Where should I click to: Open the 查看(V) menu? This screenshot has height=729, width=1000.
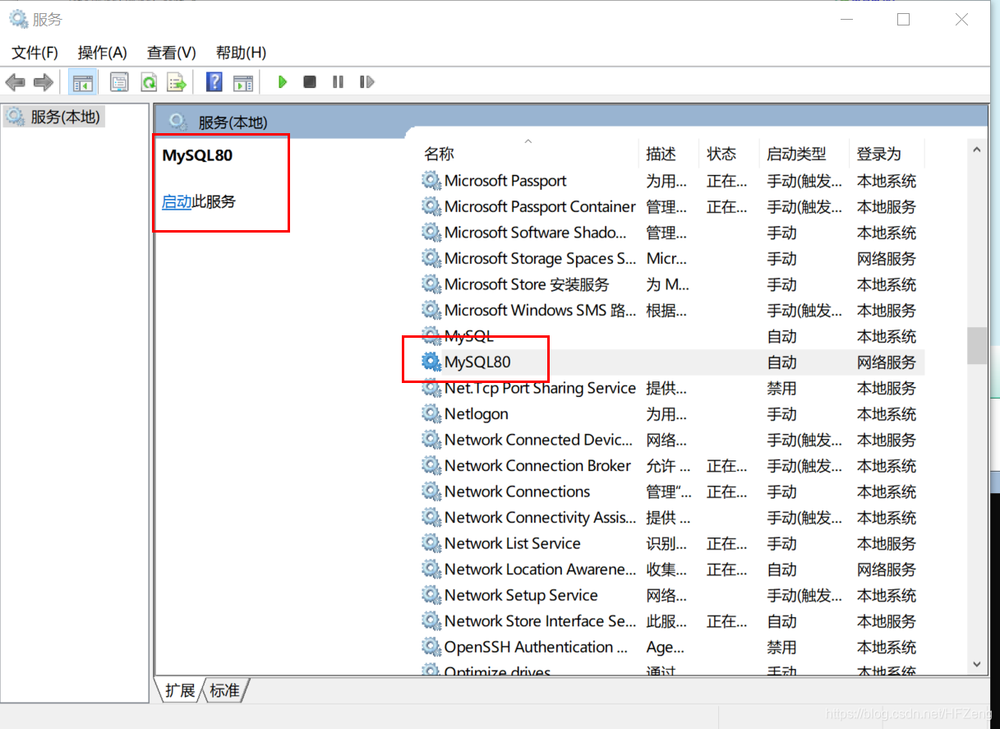point(172,53)
